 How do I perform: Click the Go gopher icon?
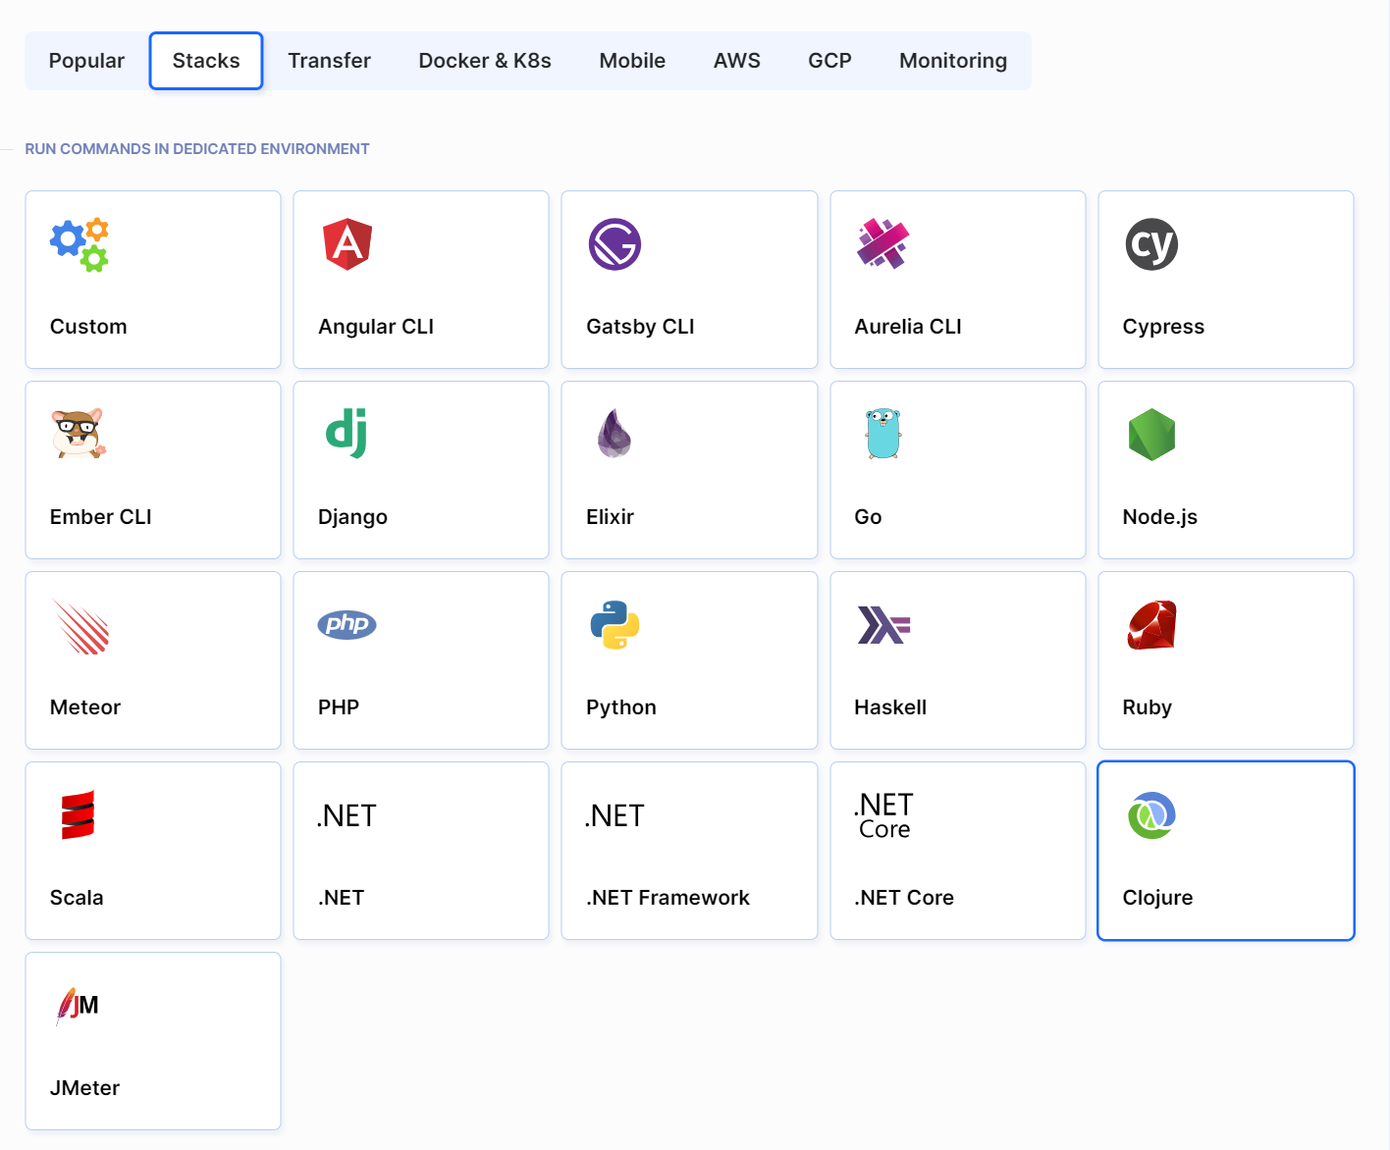pyautogui.click(x=883, y=434)
